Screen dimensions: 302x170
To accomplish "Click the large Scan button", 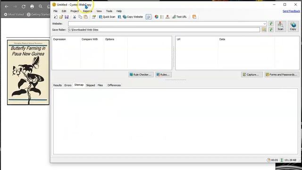I will click(280, 26).
